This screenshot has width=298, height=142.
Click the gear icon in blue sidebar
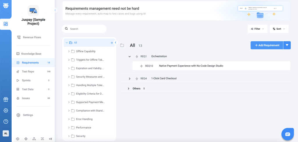click(6, 111)
